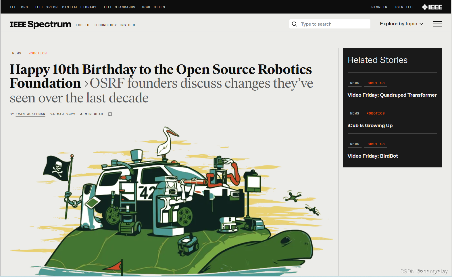Click ROBOTICS tag above iCub story
Image resolution: width=452 pixels, height=277 pixels.
375,114
